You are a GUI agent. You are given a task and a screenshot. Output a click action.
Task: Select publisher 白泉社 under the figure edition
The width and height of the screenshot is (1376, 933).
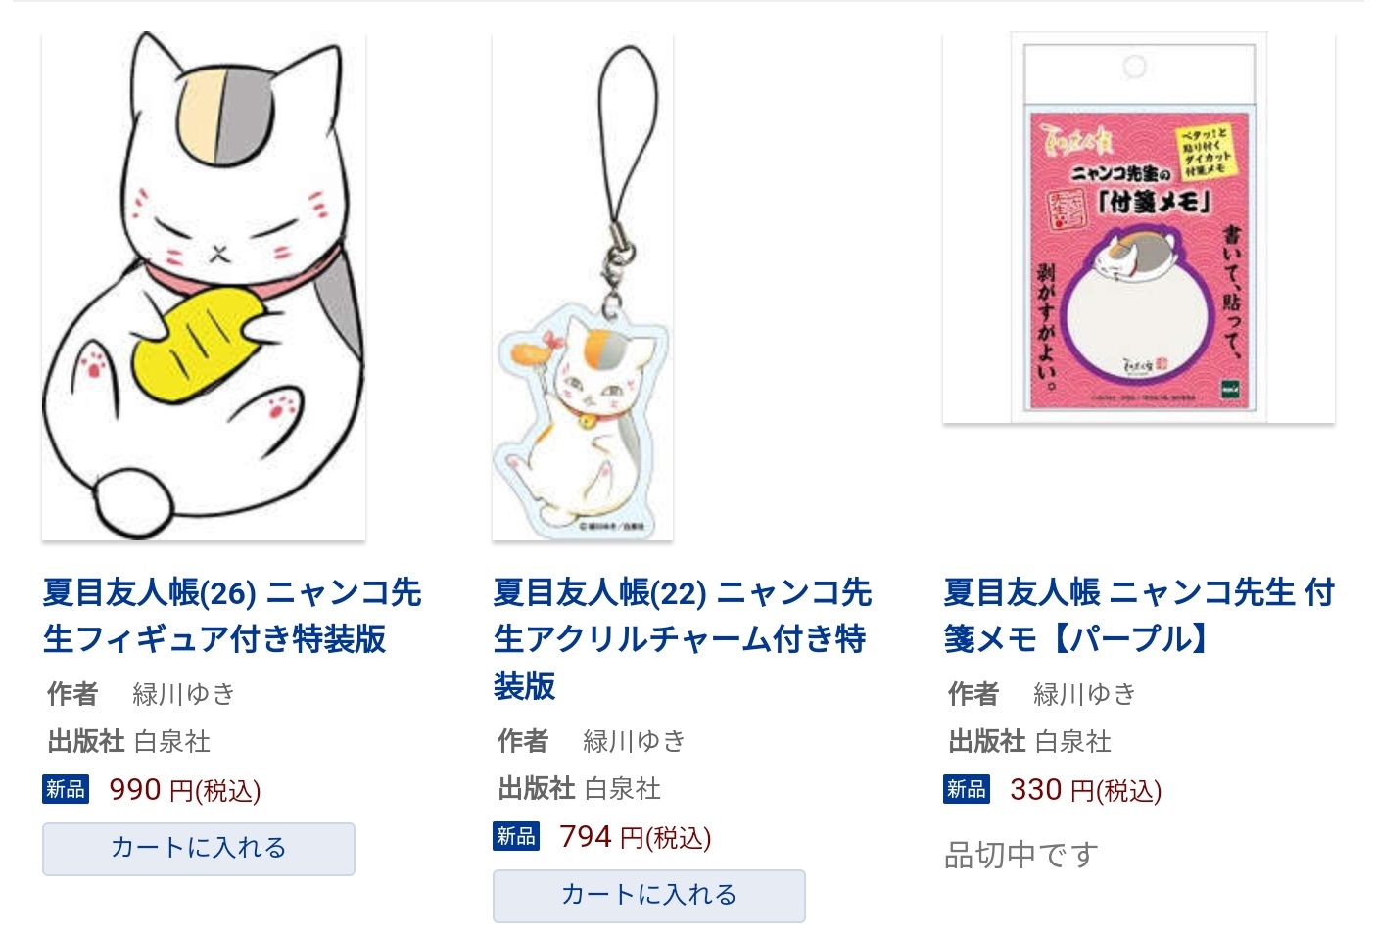point(172,742)
